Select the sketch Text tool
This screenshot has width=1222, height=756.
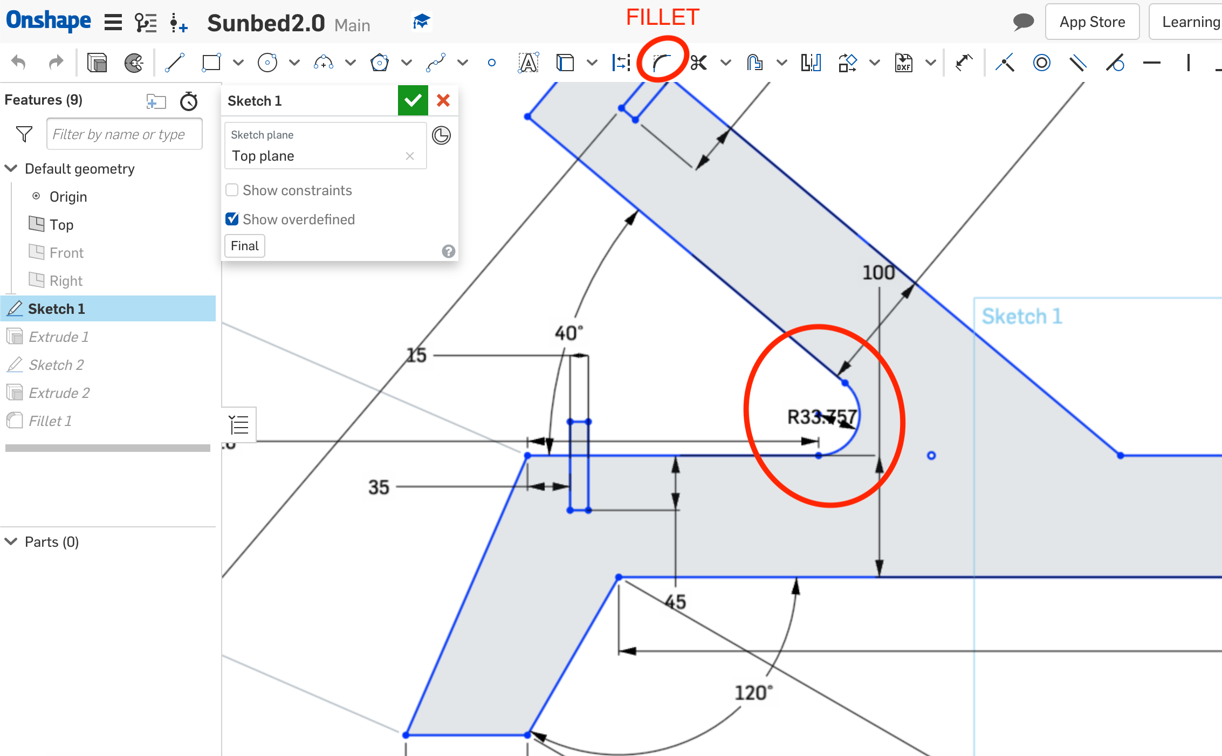pos(528,63)
